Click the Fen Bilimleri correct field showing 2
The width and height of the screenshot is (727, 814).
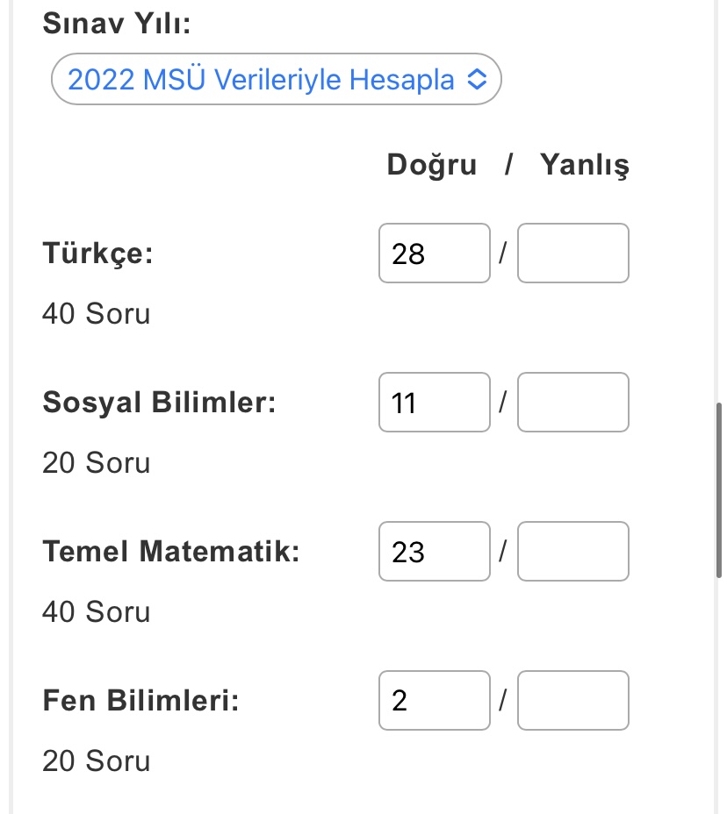coord(434,701)
